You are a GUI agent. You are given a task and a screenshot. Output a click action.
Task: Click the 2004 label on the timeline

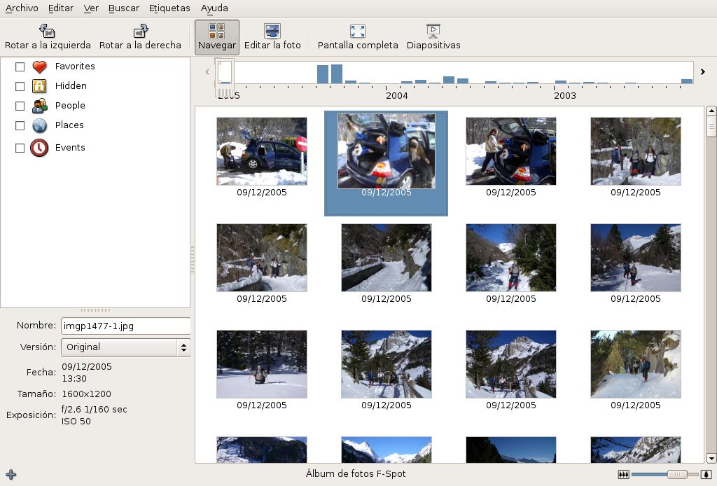point(396,95)
